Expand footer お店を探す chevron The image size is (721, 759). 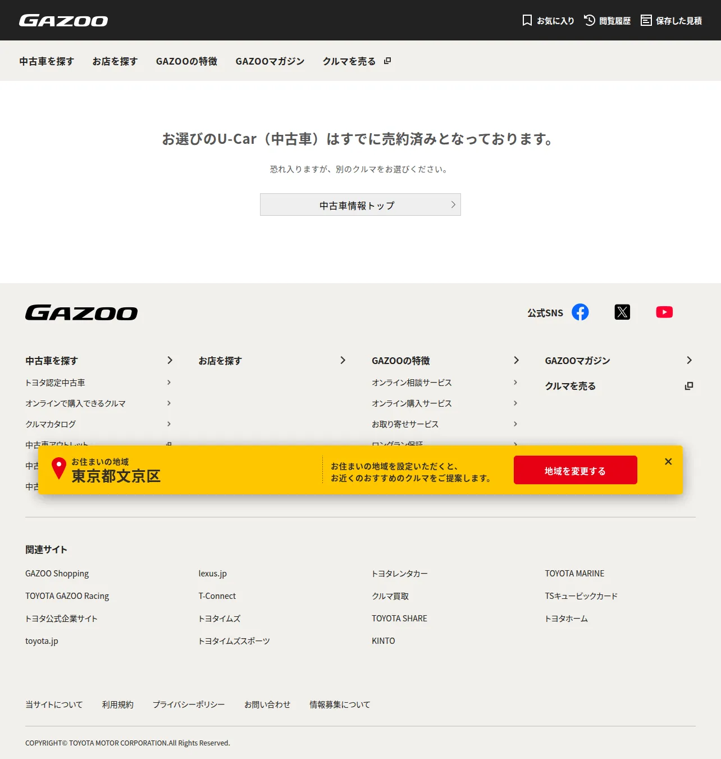pyautogui.click(x=343, y=360)
